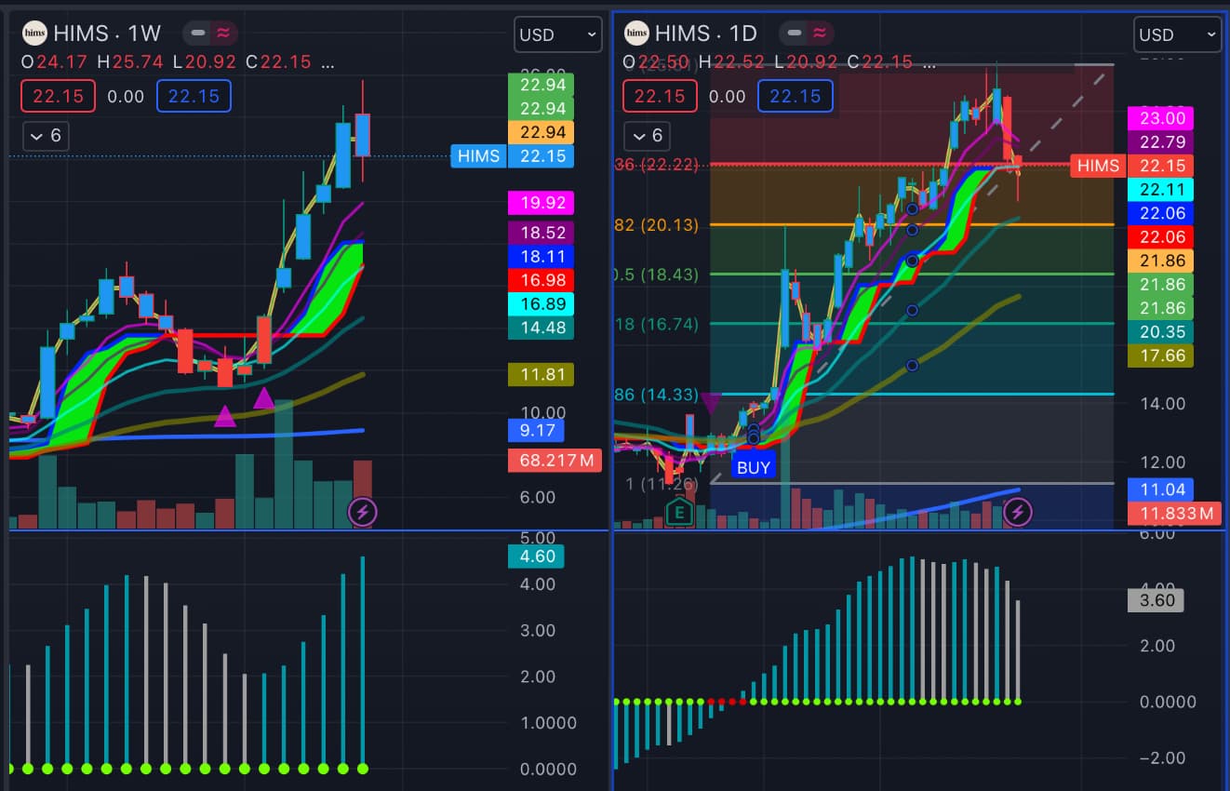The width and height of the screenshot is (1230, 791).
Task: Click the teal 14.48 label on the weekly axis
Action: pyautogui.click(x=541, y=327)
